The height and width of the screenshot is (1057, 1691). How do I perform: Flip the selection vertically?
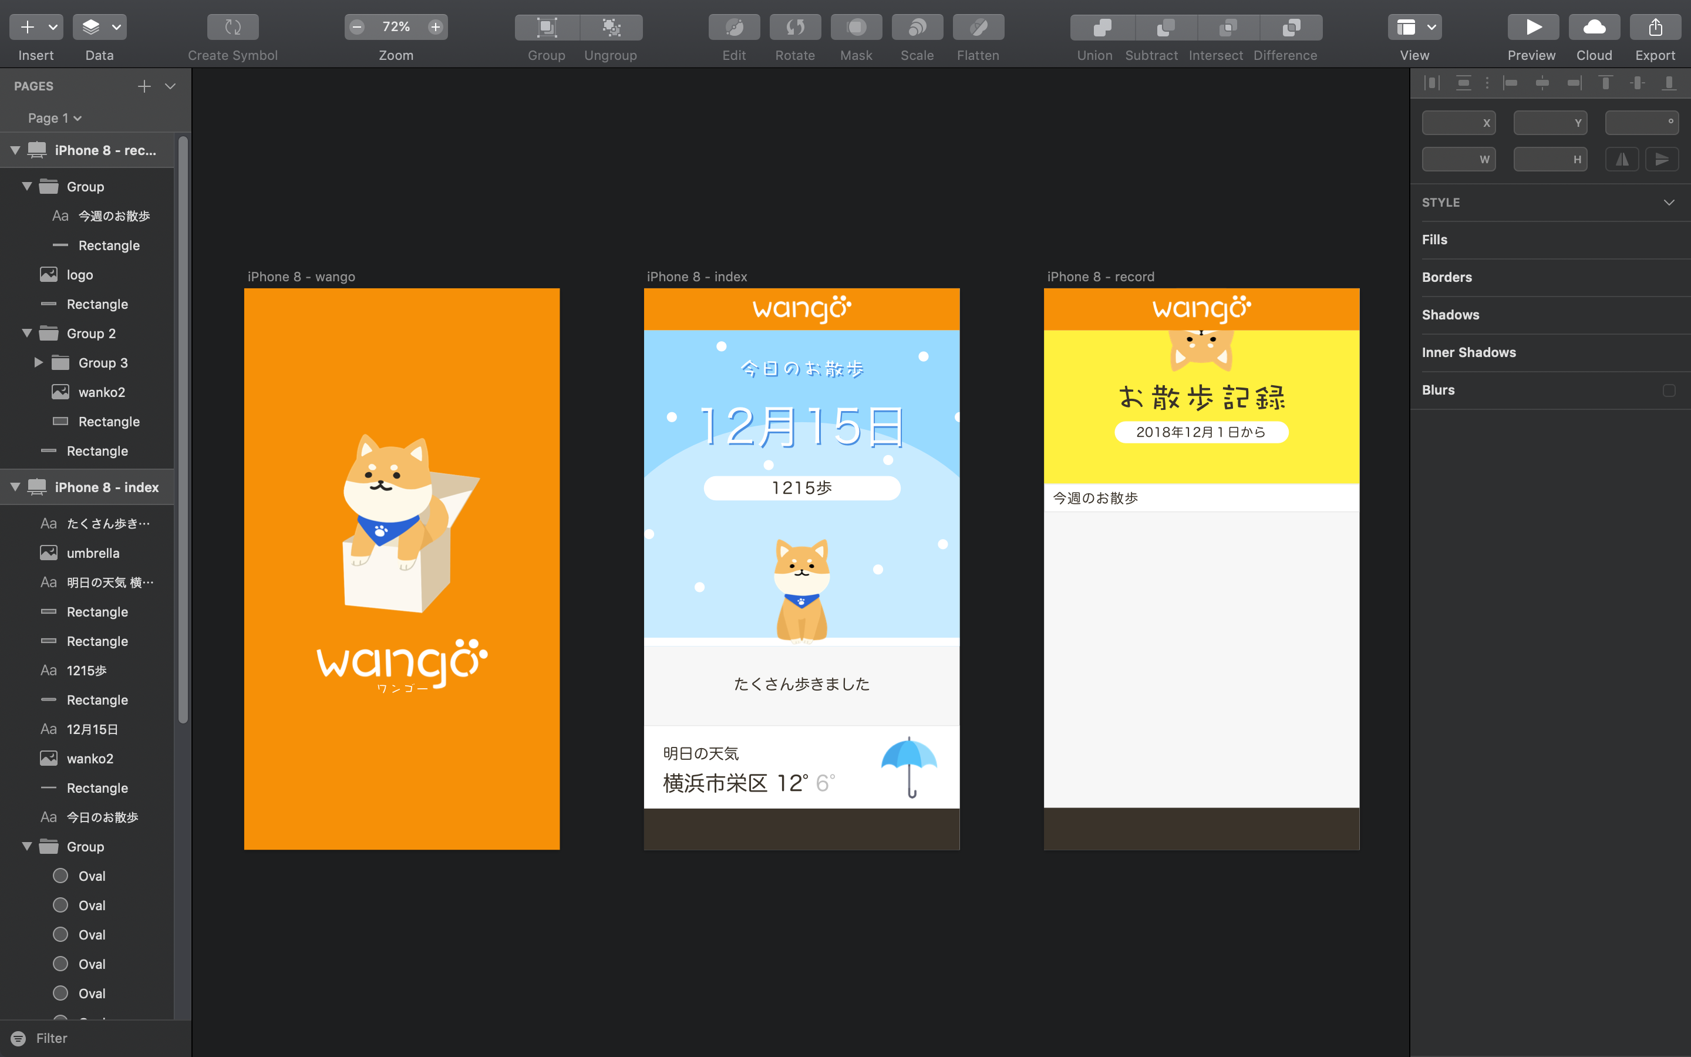[x=1662, y=159]
